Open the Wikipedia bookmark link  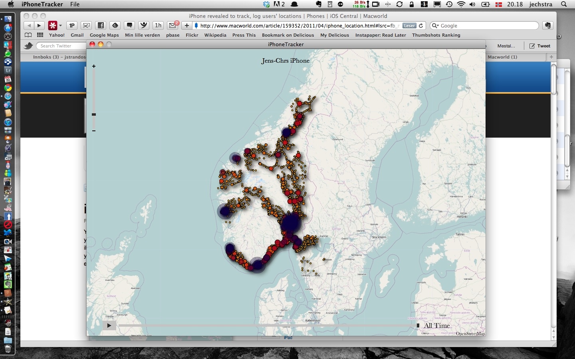(215, 35)
